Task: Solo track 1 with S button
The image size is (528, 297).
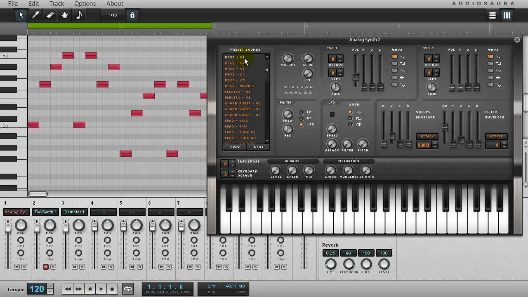Action: 24,267
